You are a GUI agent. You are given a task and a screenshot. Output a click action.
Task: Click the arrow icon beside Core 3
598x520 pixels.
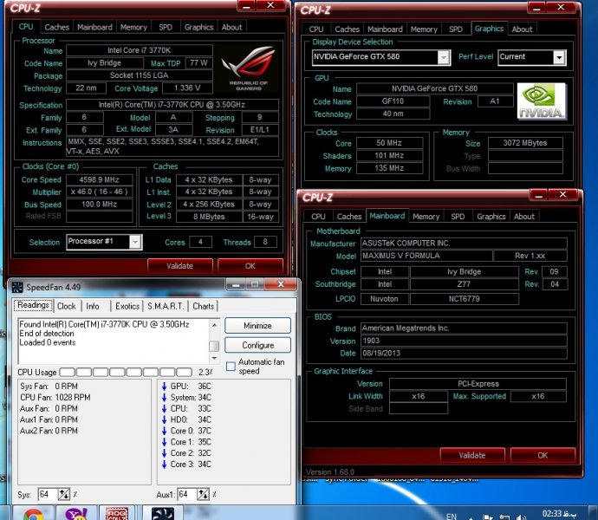[164, 464]
